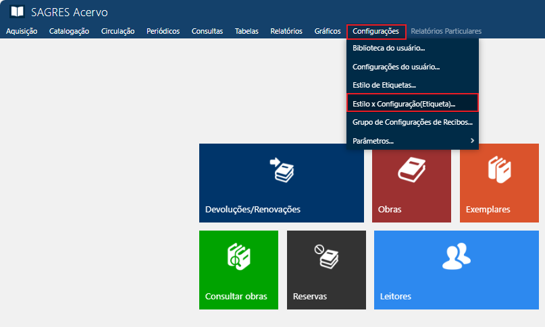
Task: Open the Catalogação menu
Action: [x=69, y=31]
